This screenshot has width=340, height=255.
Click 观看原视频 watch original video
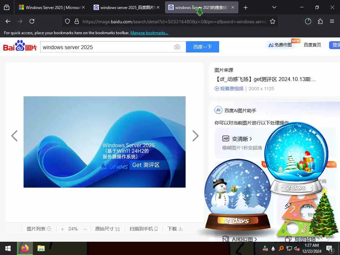point(229,89)
